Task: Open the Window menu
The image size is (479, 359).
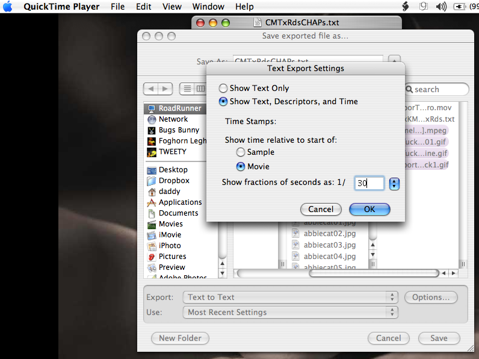Action: tap(208, 7)
